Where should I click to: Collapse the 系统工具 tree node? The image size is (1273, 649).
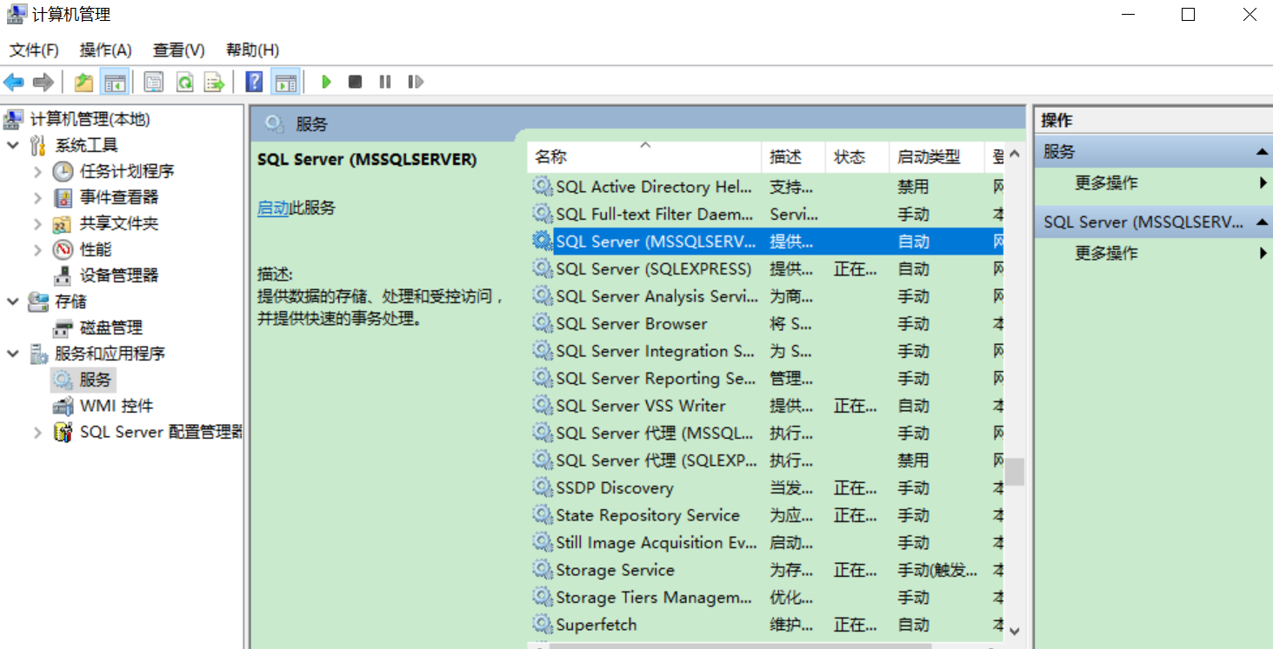click(x=13, y=145)
